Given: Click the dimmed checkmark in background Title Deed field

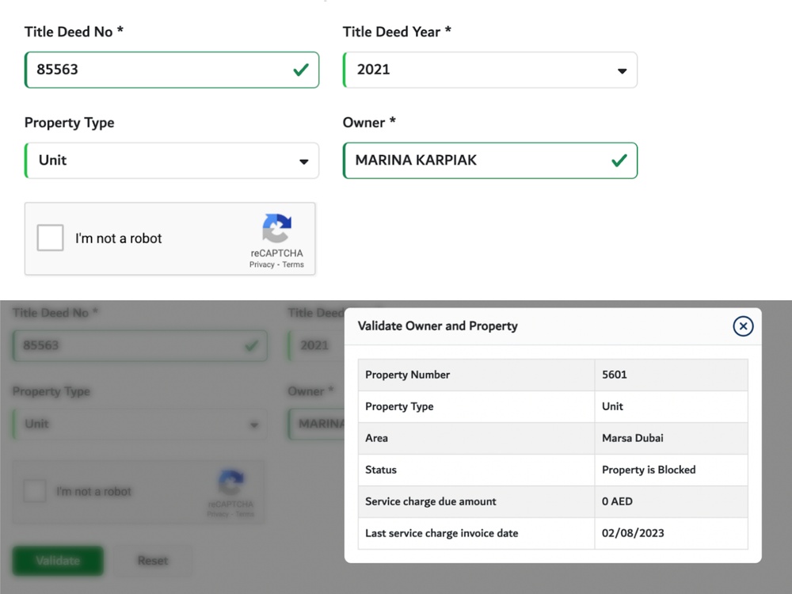Looking at the screenshot, I should [252, 346].
